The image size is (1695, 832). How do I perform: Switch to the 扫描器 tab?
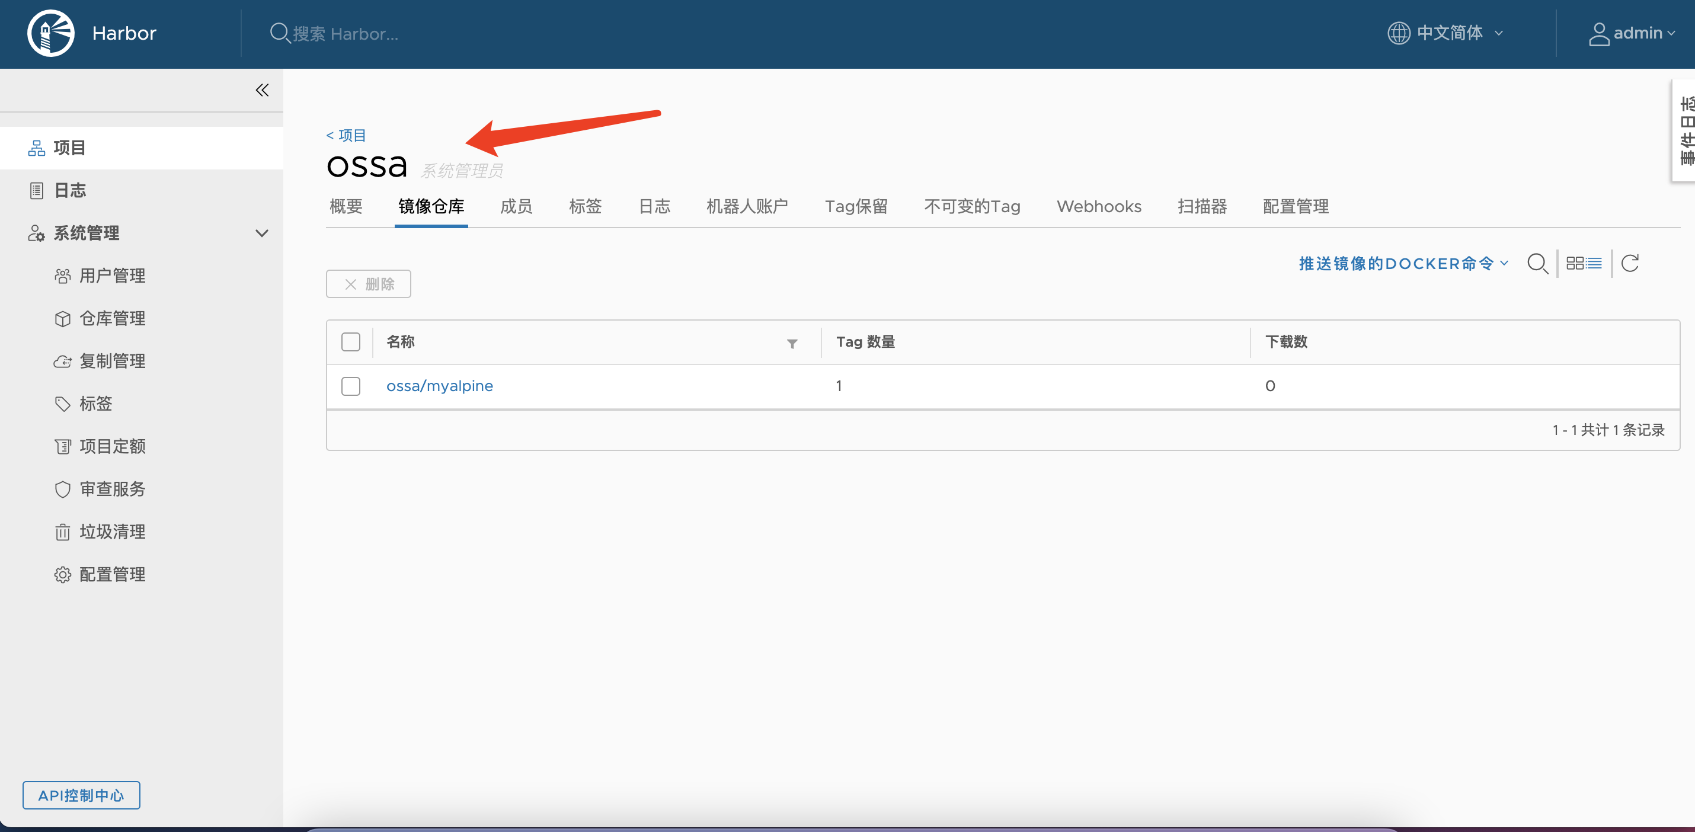tap(1202, 207)
